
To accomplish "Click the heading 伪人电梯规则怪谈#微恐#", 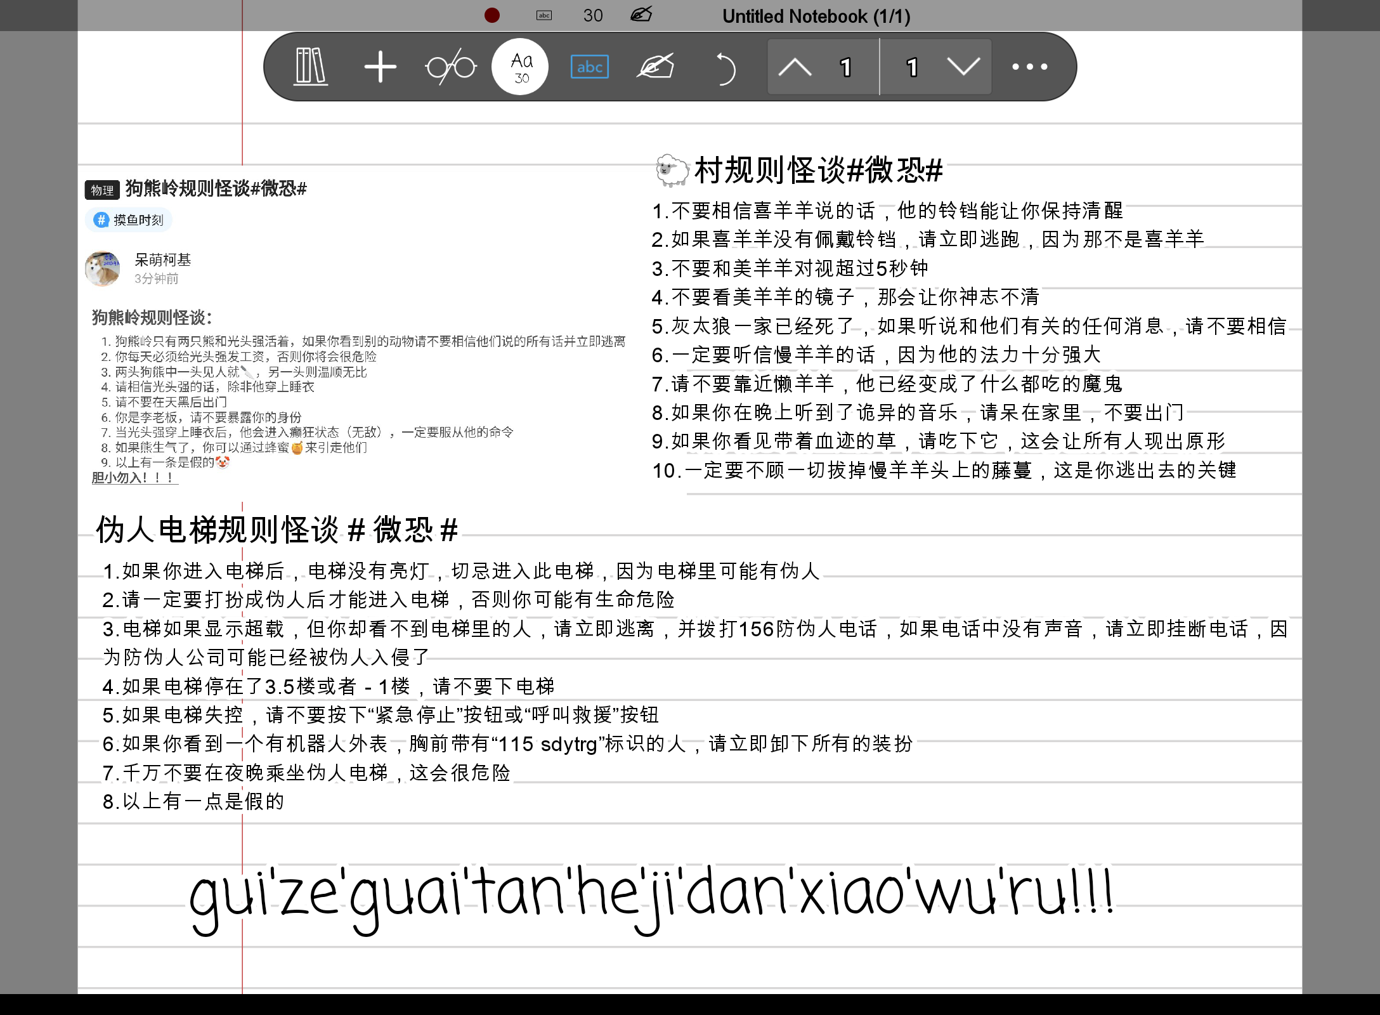I will pos(277,530).
